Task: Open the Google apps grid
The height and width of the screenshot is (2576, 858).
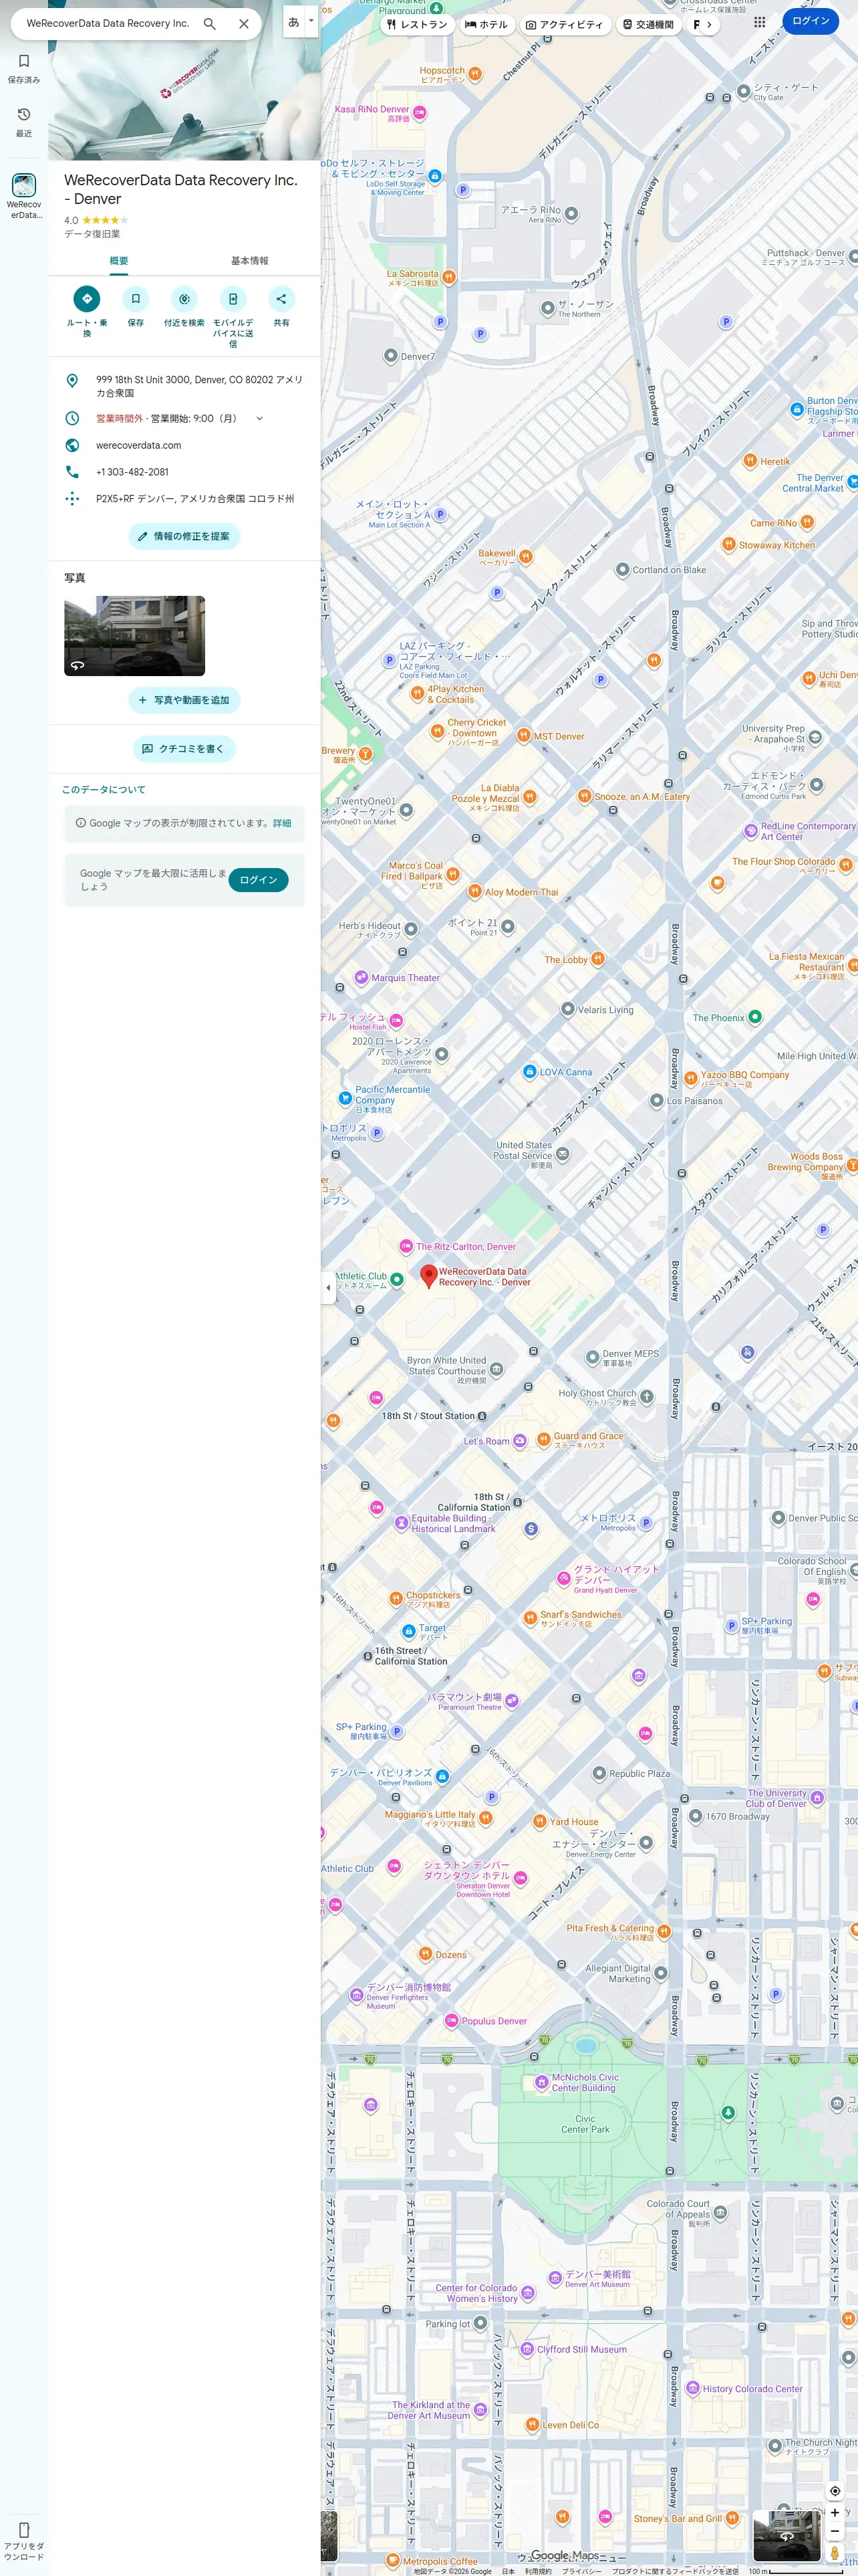Action: [760, 21]
